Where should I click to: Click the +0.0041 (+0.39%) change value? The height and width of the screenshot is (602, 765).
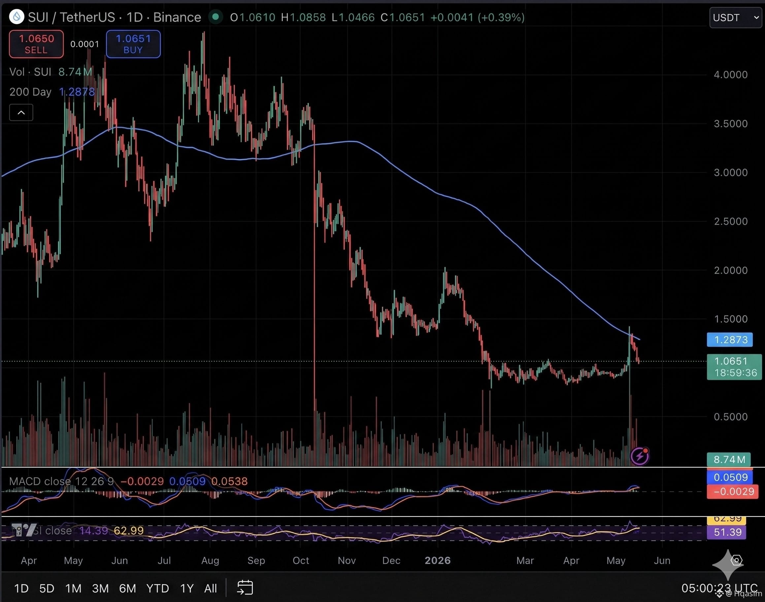point(478,17)
